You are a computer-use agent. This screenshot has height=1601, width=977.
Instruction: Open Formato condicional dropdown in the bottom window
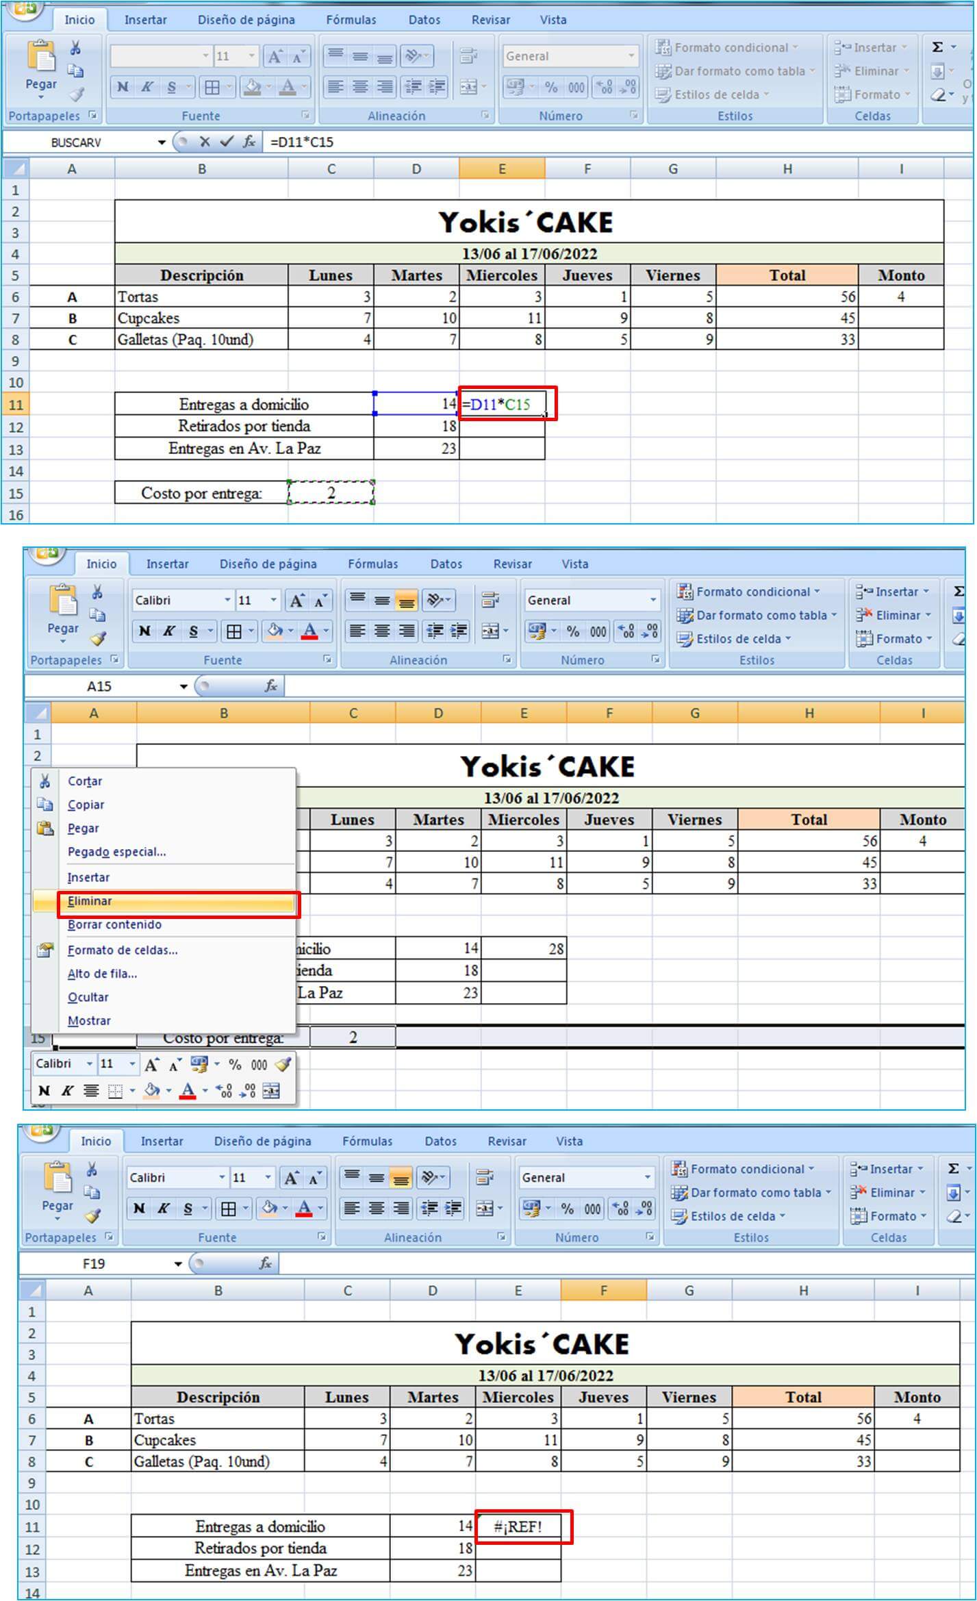742,1169
